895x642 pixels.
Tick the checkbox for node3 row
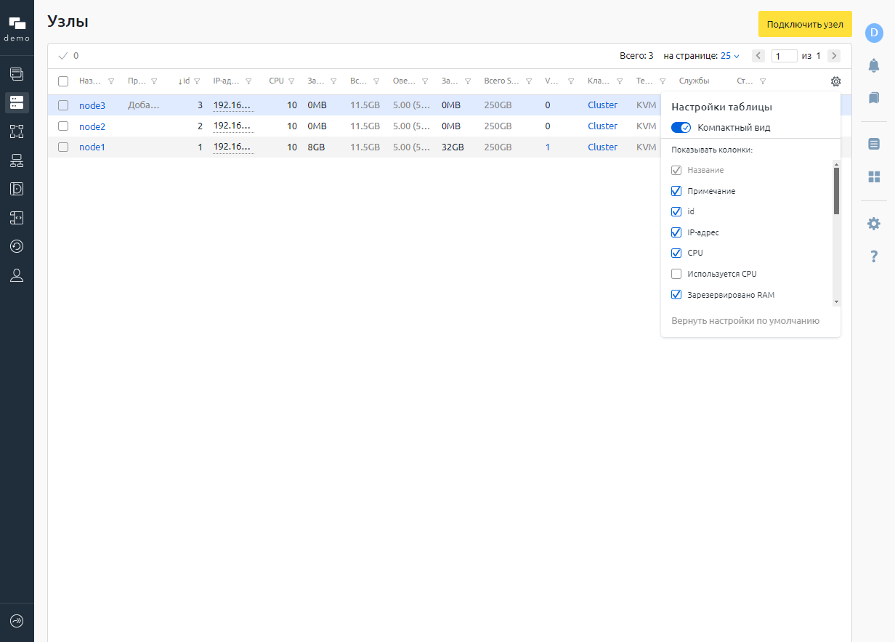63,105
